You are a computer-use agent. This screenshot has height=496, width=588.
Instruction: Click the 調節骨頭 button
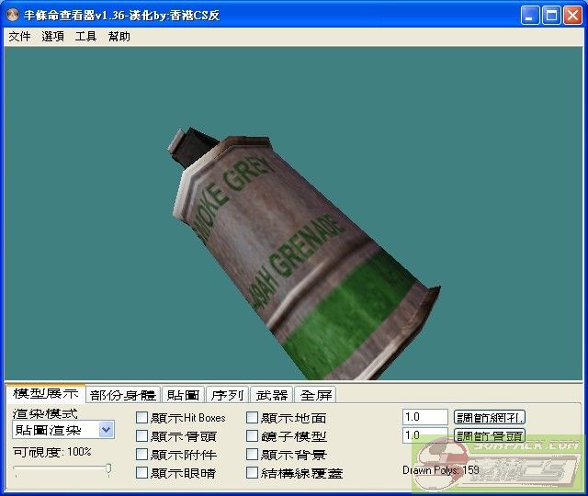coord(490,435)
